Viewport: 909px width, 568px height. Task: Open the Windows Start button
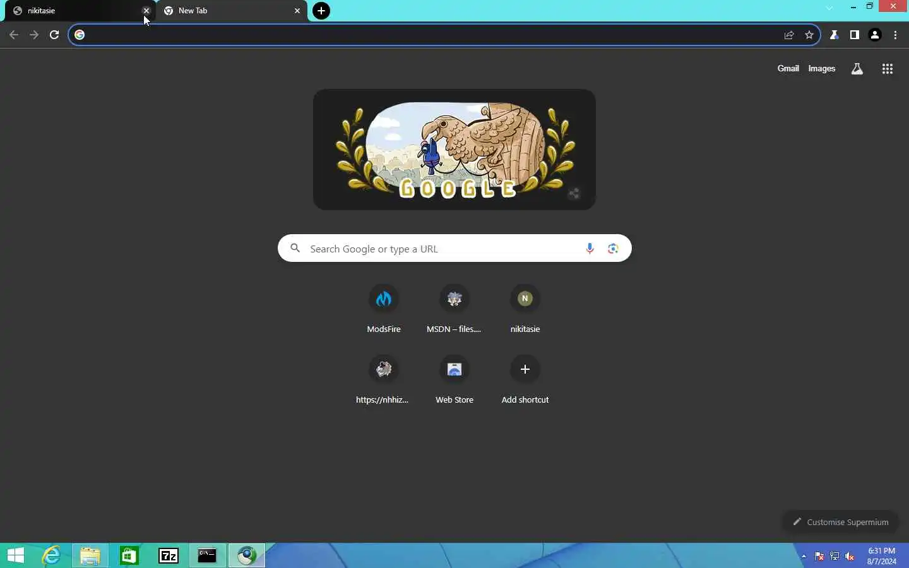click(16, 555)
